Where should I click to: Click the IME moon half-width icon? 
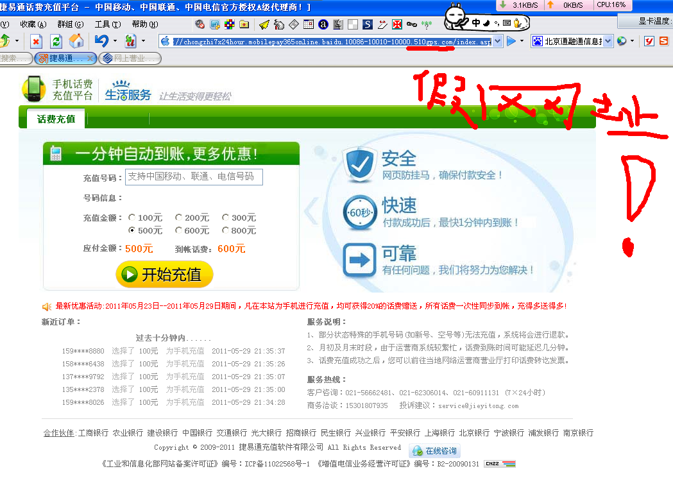coord(487,23)
